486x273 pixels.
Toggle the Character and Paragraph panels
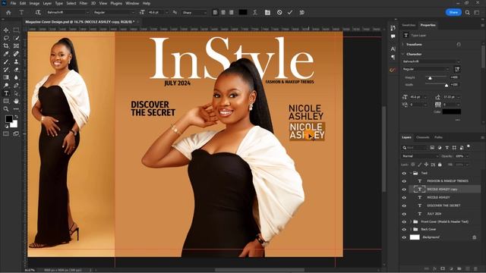[267, 12]
